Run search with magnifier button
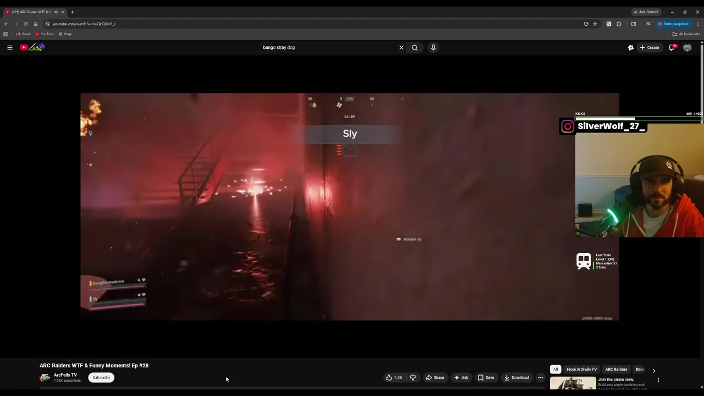This screenshot has height=396, width=704. point(415,47)
